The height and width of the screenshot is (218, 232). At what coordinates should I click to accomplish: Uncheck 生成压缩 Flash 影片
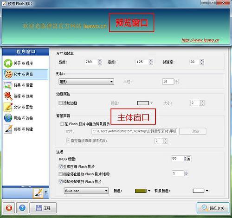(60, 167)
